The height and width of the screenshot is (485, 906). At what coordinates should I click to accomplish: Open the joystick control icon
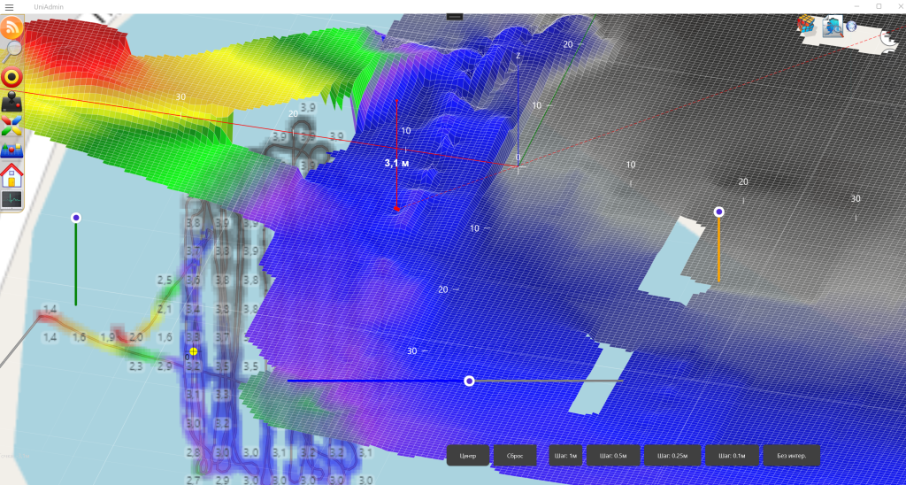[12, 101]
